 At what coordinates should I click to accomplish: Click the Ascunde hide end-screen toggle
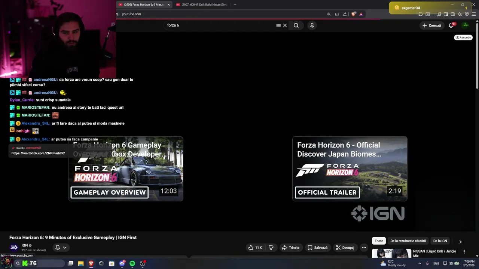click(463, 37)
